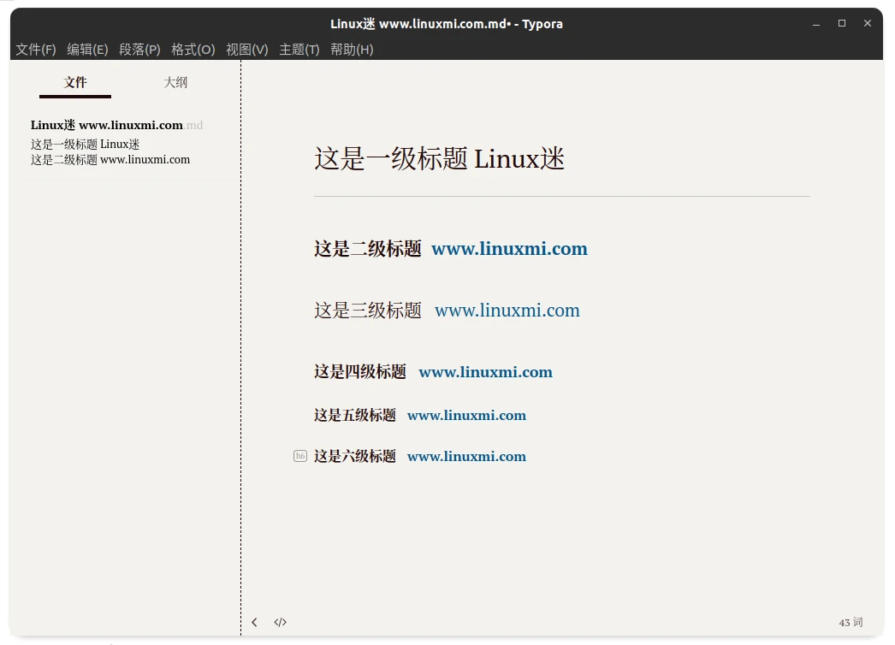
Task: Open the 帮助(H) menu
Action: pyautogui.click(x=352, y=50)
